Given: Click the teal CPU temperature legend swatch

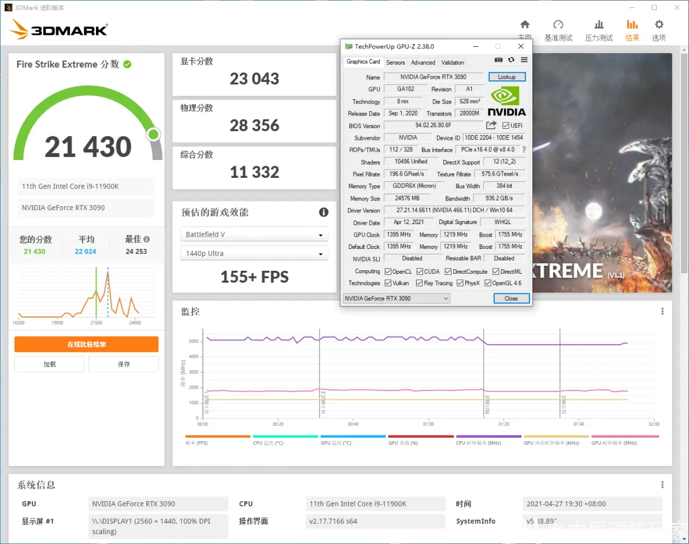Looking at the screenshot, I should [x=286, y=437].
